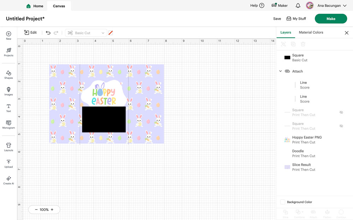The height and width of the screenshot is (220, 353).
Task: Select the Text tool
Action: pos(8,108)
